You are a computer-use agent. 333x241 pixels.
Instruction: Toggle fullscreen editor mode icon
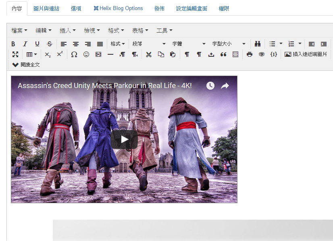[15, 54]
